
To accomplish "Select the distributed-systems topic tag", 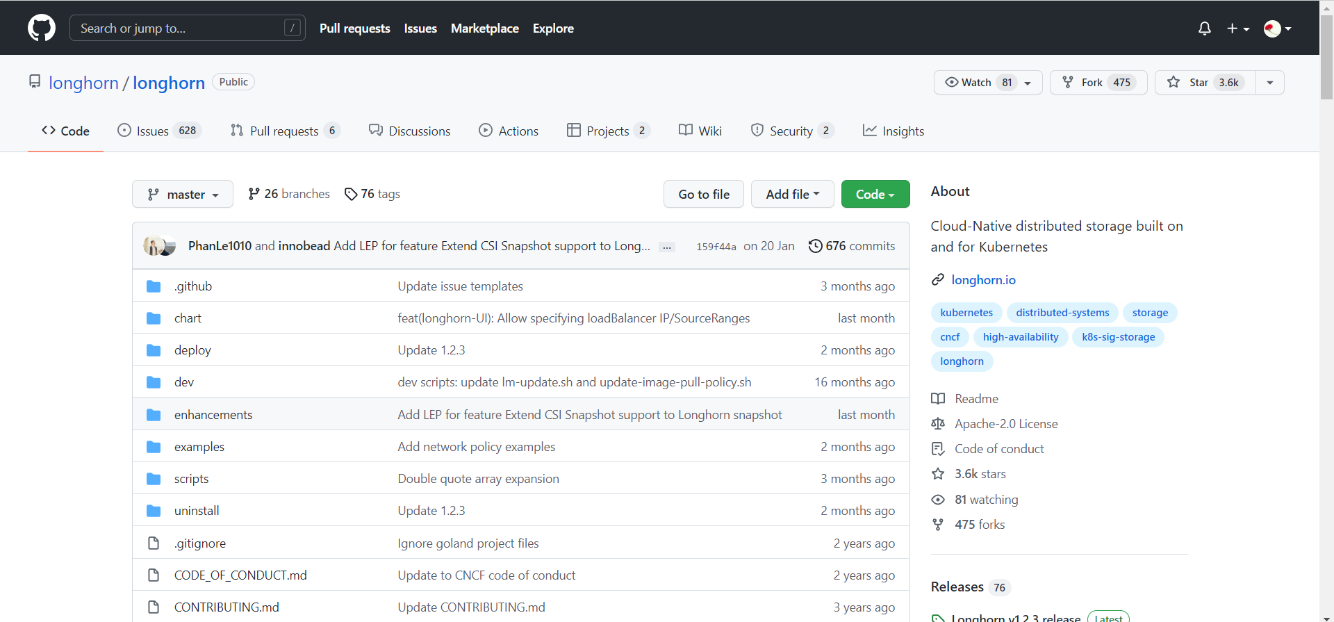I will click(1062, 313).
